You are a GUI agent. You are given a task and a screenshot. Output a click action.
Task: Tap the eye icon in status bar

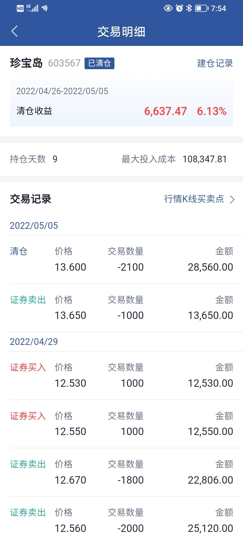click(x=168, y=8)
